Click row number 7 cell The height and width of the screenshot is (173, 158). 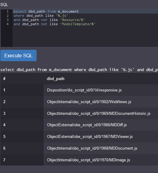(22, 160)
